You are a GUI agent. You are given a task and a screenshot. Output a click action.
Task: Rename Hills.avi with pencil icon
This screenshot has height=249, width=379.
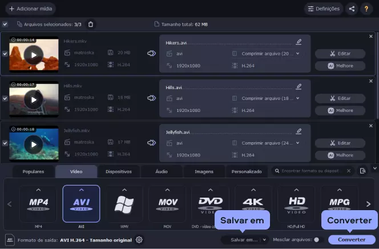[x=299, y=87]
